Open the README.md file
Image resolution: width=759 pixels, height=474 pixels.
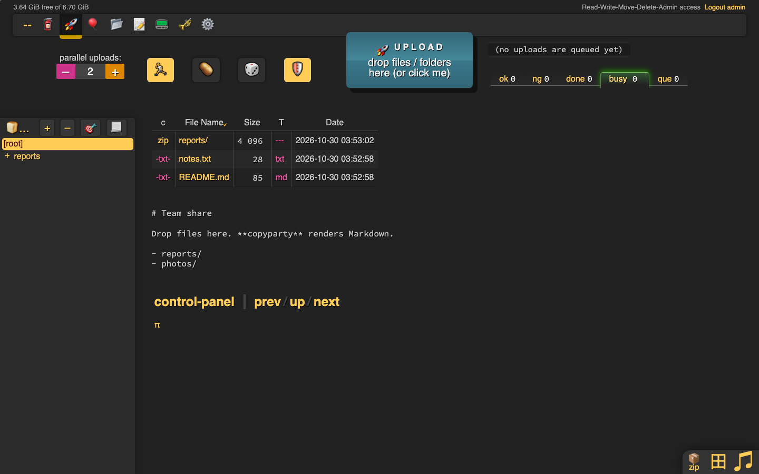pyautogui.click(x=204, y=177)
